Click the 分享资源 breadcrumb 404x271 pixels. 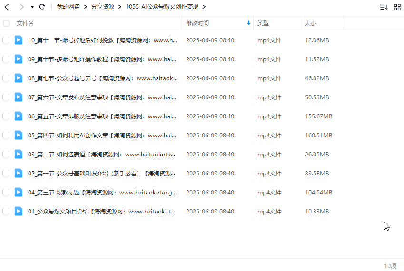pos(102,7)
